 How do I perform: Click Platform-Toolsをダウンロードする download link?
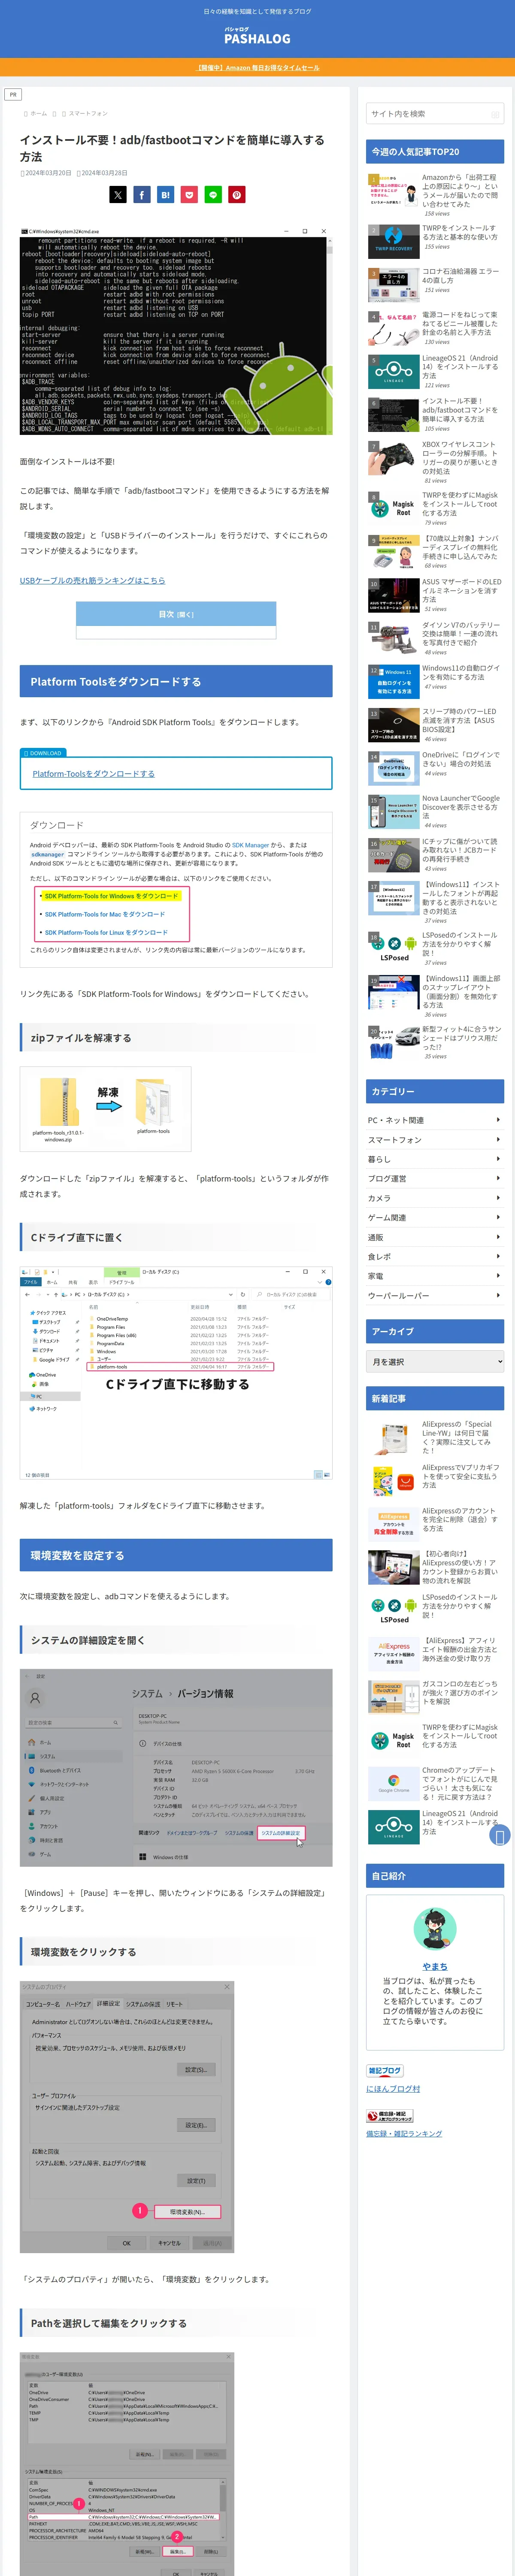tap(93, 773)
